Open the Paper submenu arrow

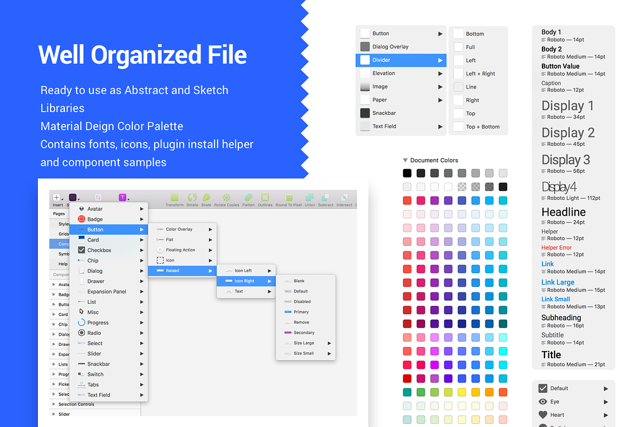(x=441, y=100)
